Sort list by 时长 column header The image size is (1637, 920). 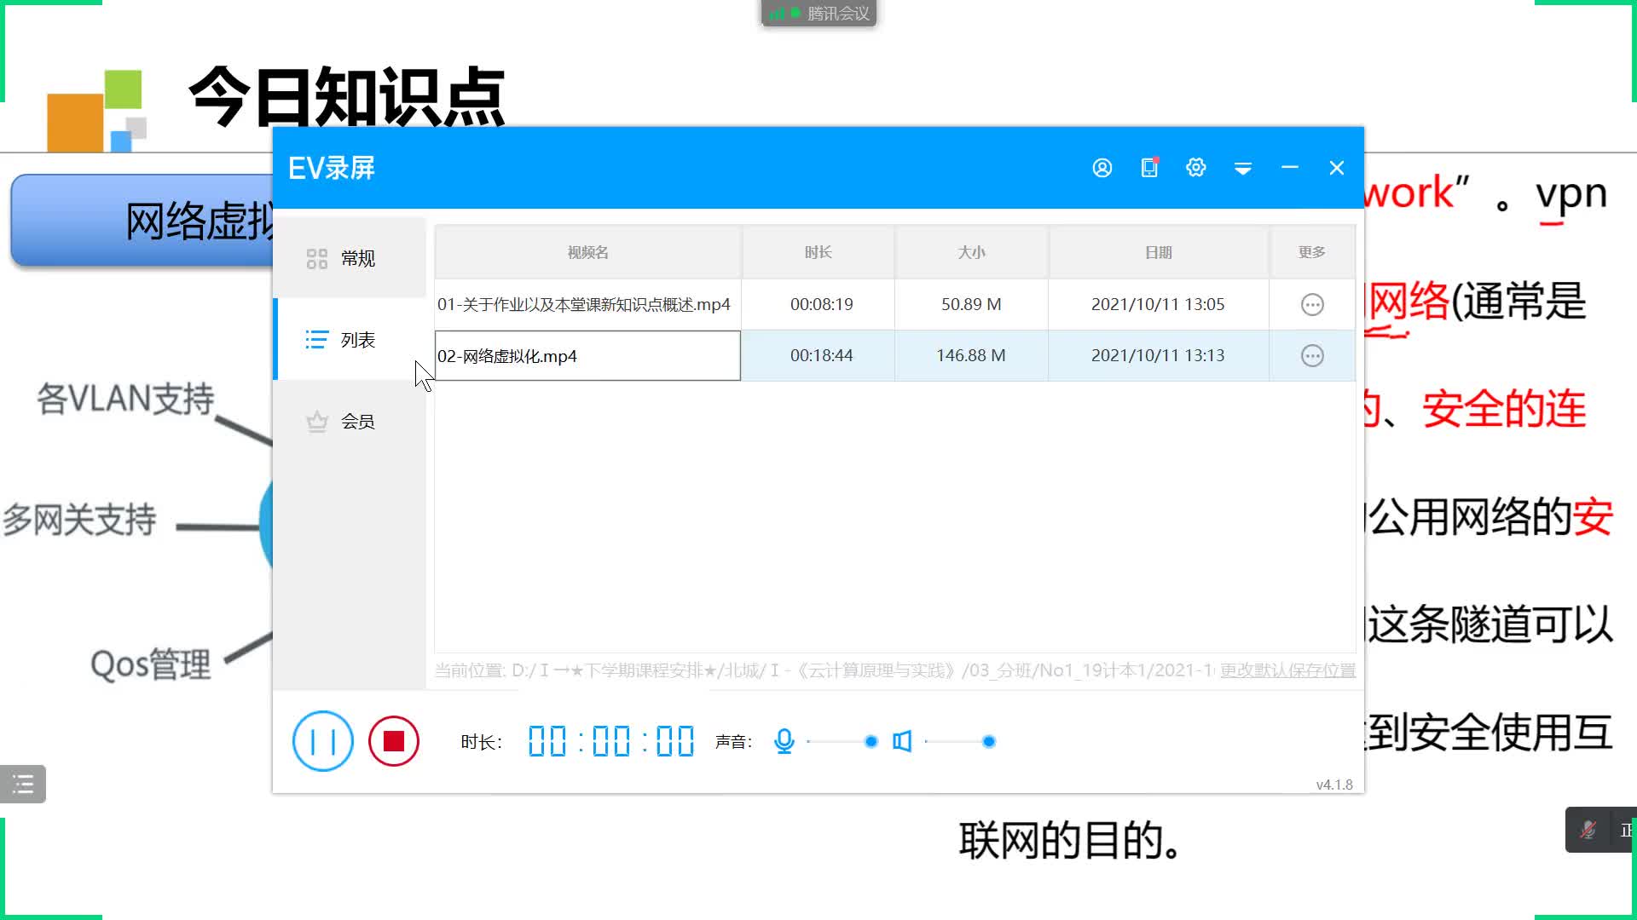click(818, 252)
